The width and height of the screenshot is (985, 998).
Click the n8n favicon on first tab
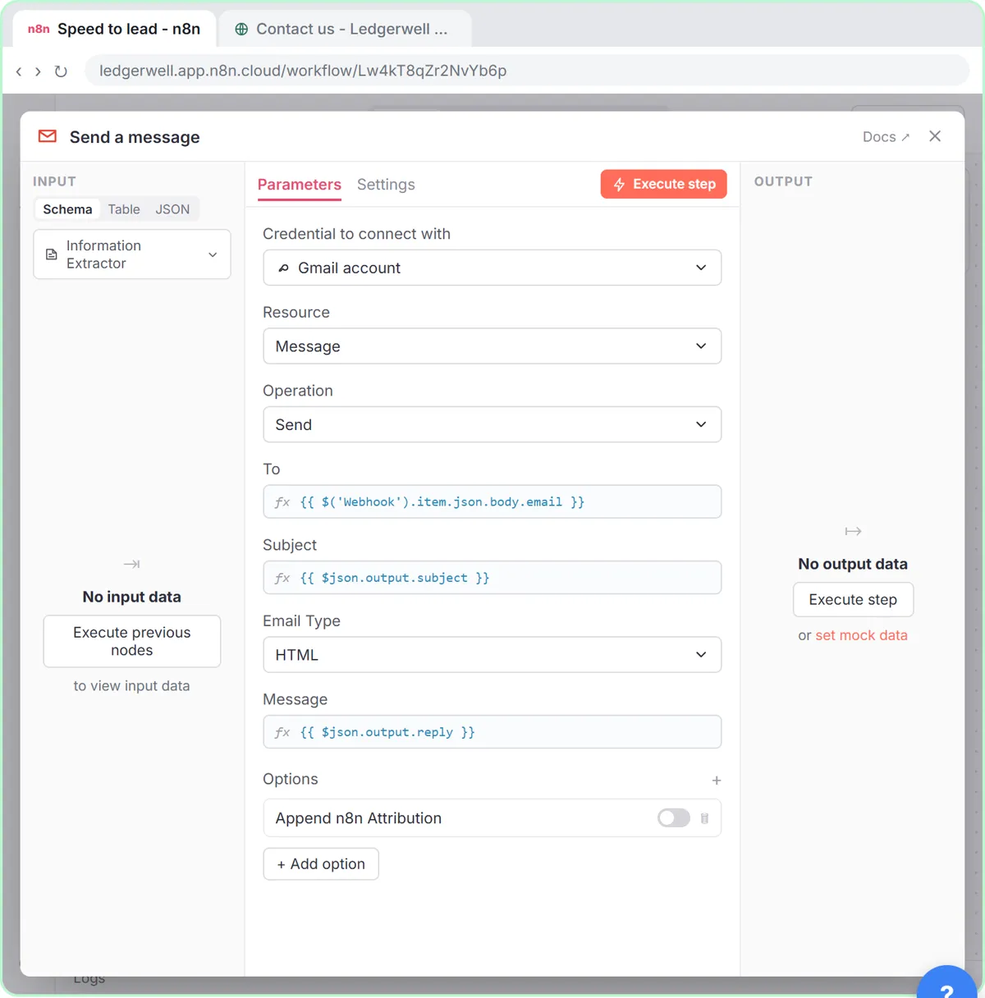pos(39,29)
